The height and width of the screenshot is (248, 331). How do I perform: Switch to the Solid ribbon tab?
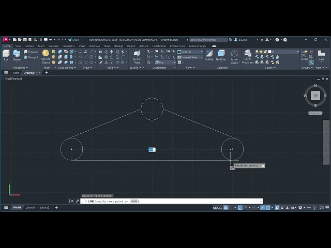[x=18, y=46]
